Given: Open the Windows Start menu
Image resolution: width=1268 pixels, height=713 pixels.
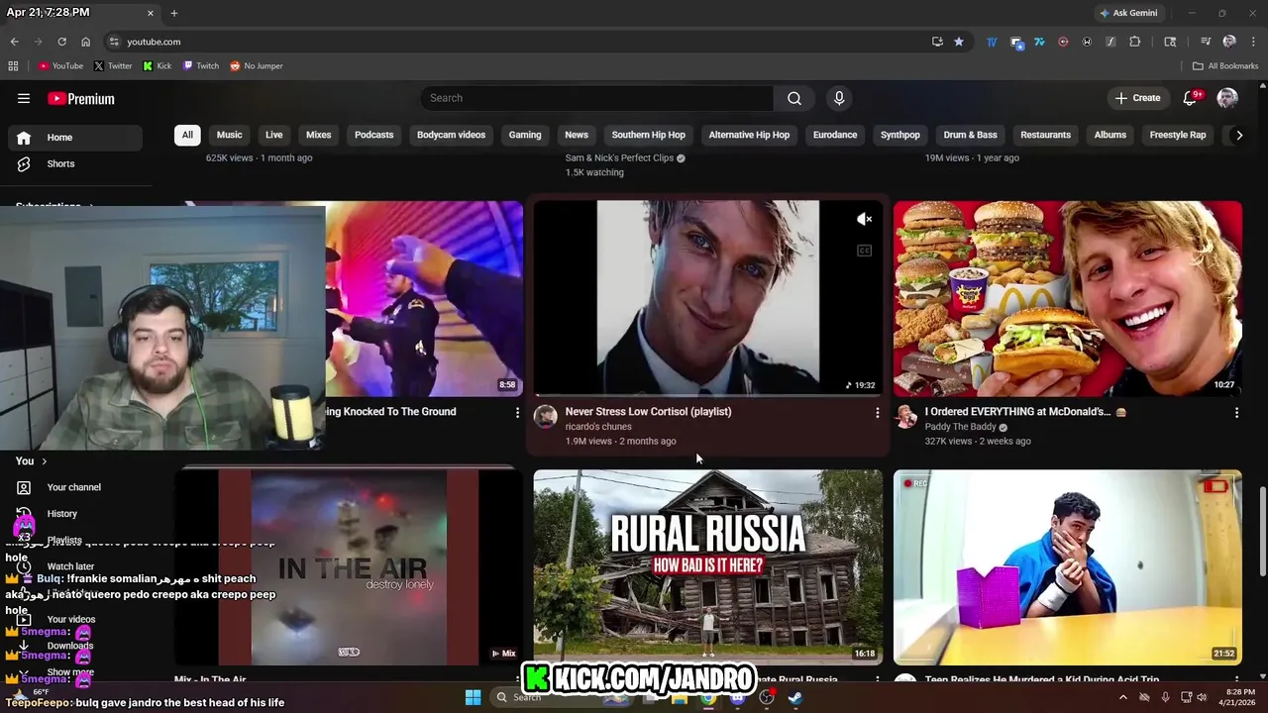Looking at the screenshot, I should [x=473, y=697].
